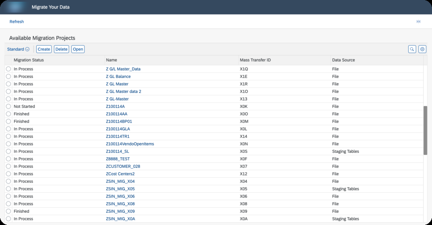
Task: Click the Open button
Action: click(x=78, y=49)
